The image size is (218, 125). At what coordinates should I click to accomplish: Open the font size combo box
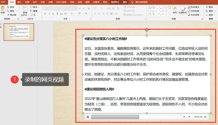click(73, 9)
